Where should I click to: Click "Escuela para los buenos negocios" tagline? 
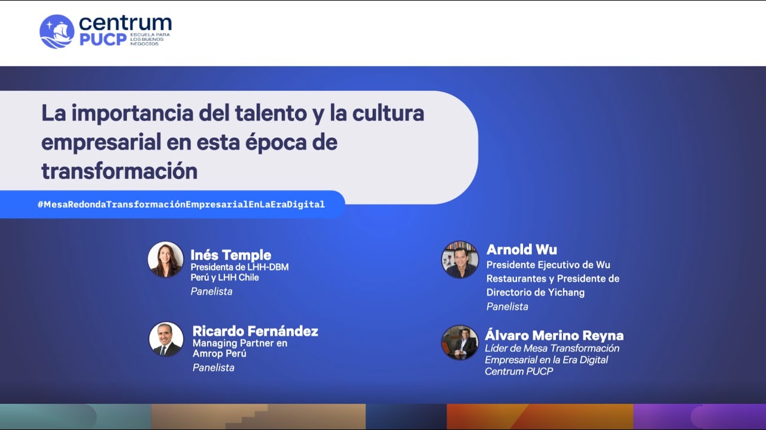click(x=151, y=39)
